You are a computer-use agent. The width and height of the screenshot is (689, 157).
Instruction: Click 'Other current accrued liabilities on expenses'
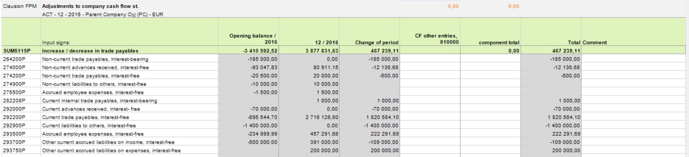click(x=111, y=150)
